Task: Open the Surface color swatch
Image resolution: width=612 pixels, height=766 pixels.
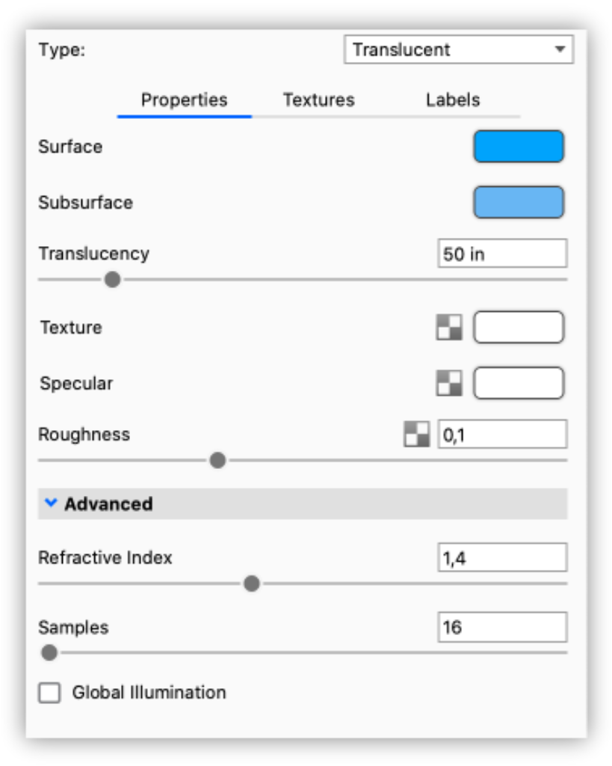Action: point(518,147)
